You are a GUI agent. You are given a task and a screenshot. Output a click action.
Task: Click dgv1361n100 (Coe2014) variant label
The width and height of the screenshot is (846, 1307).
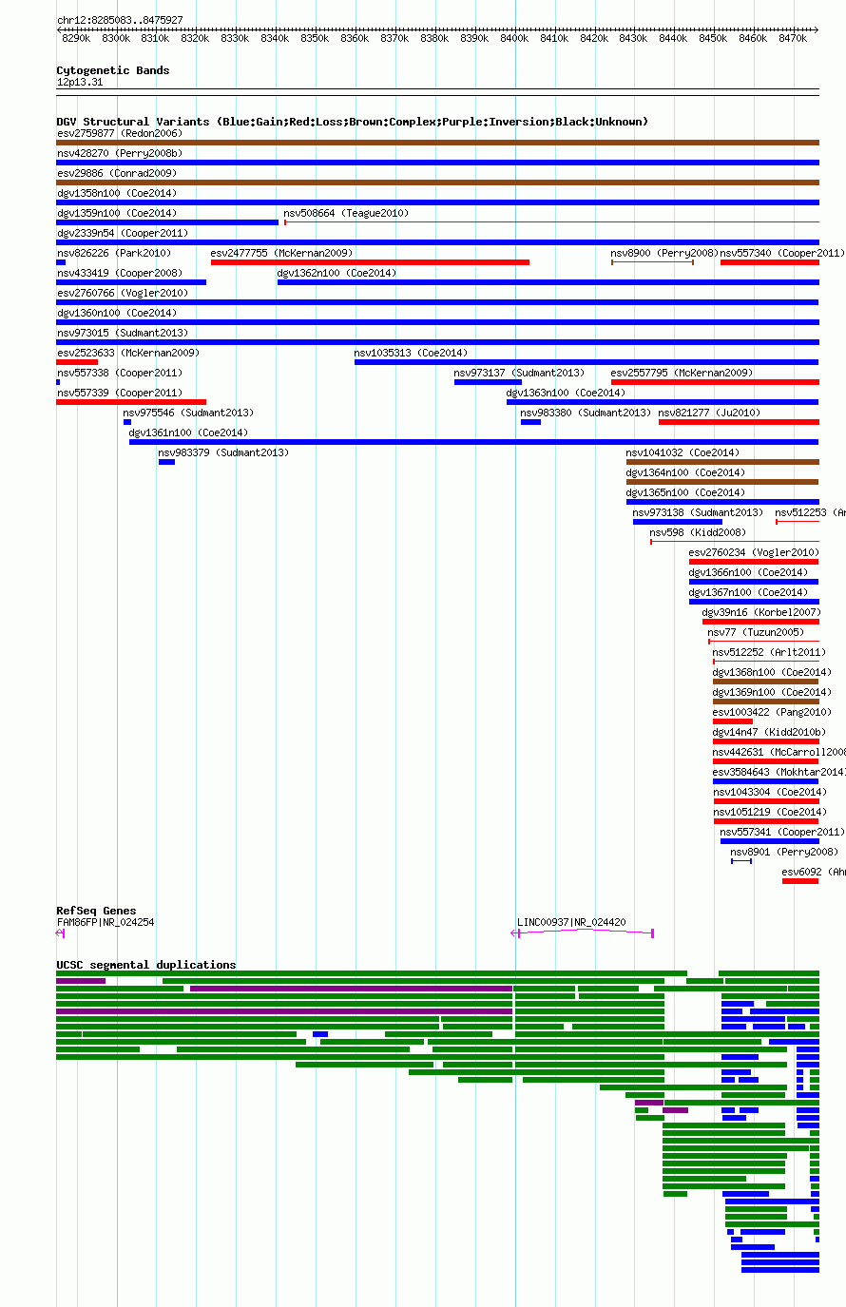tap(188, 433)
